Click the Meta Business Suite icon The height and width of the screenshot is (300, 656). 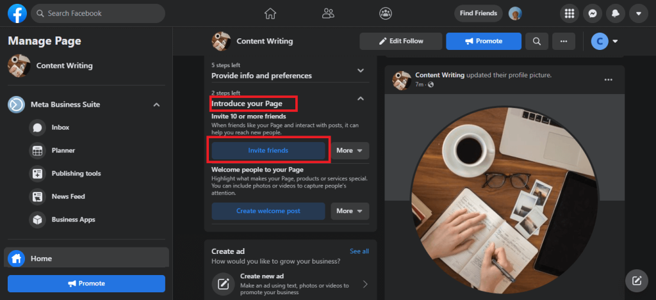point(16,104)
